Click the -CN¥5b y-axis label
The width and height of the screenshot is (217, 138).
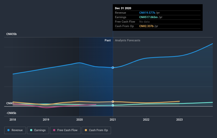click(11, 113)
